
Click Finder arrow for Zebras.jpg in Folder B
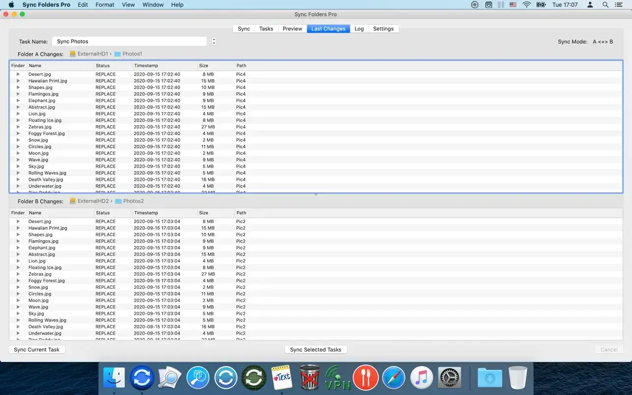click(x=18, y=274)
